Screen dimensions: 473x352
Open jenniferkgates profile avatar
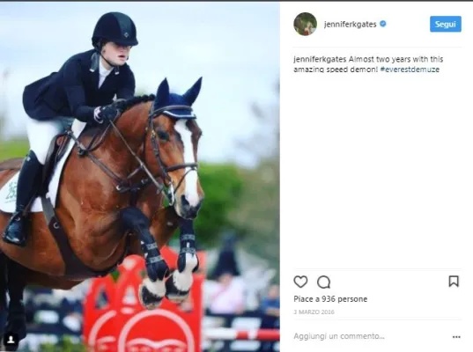tap(305, 24)
